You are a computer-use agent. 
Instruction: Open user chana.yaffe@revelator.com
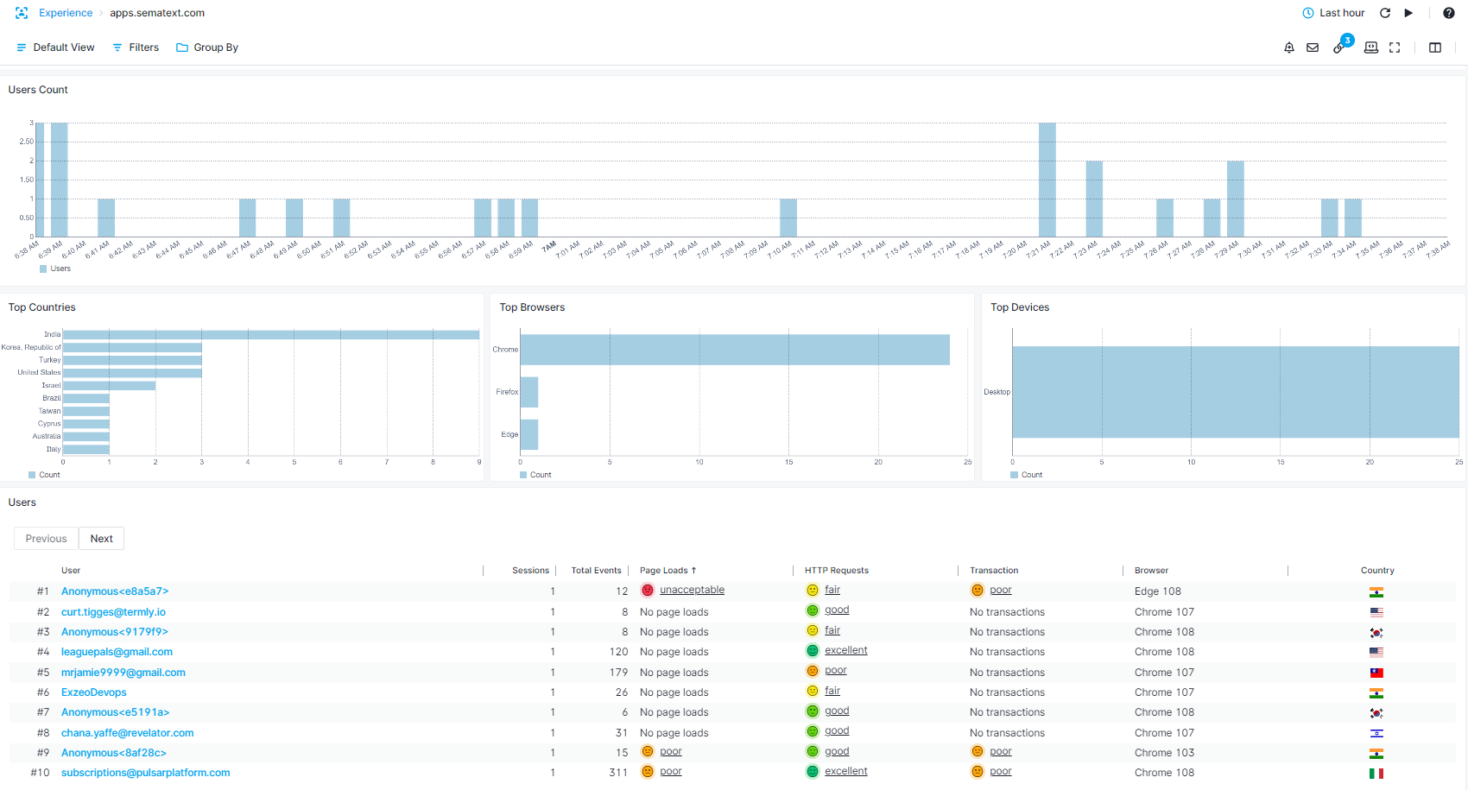[x=128, y=733]
